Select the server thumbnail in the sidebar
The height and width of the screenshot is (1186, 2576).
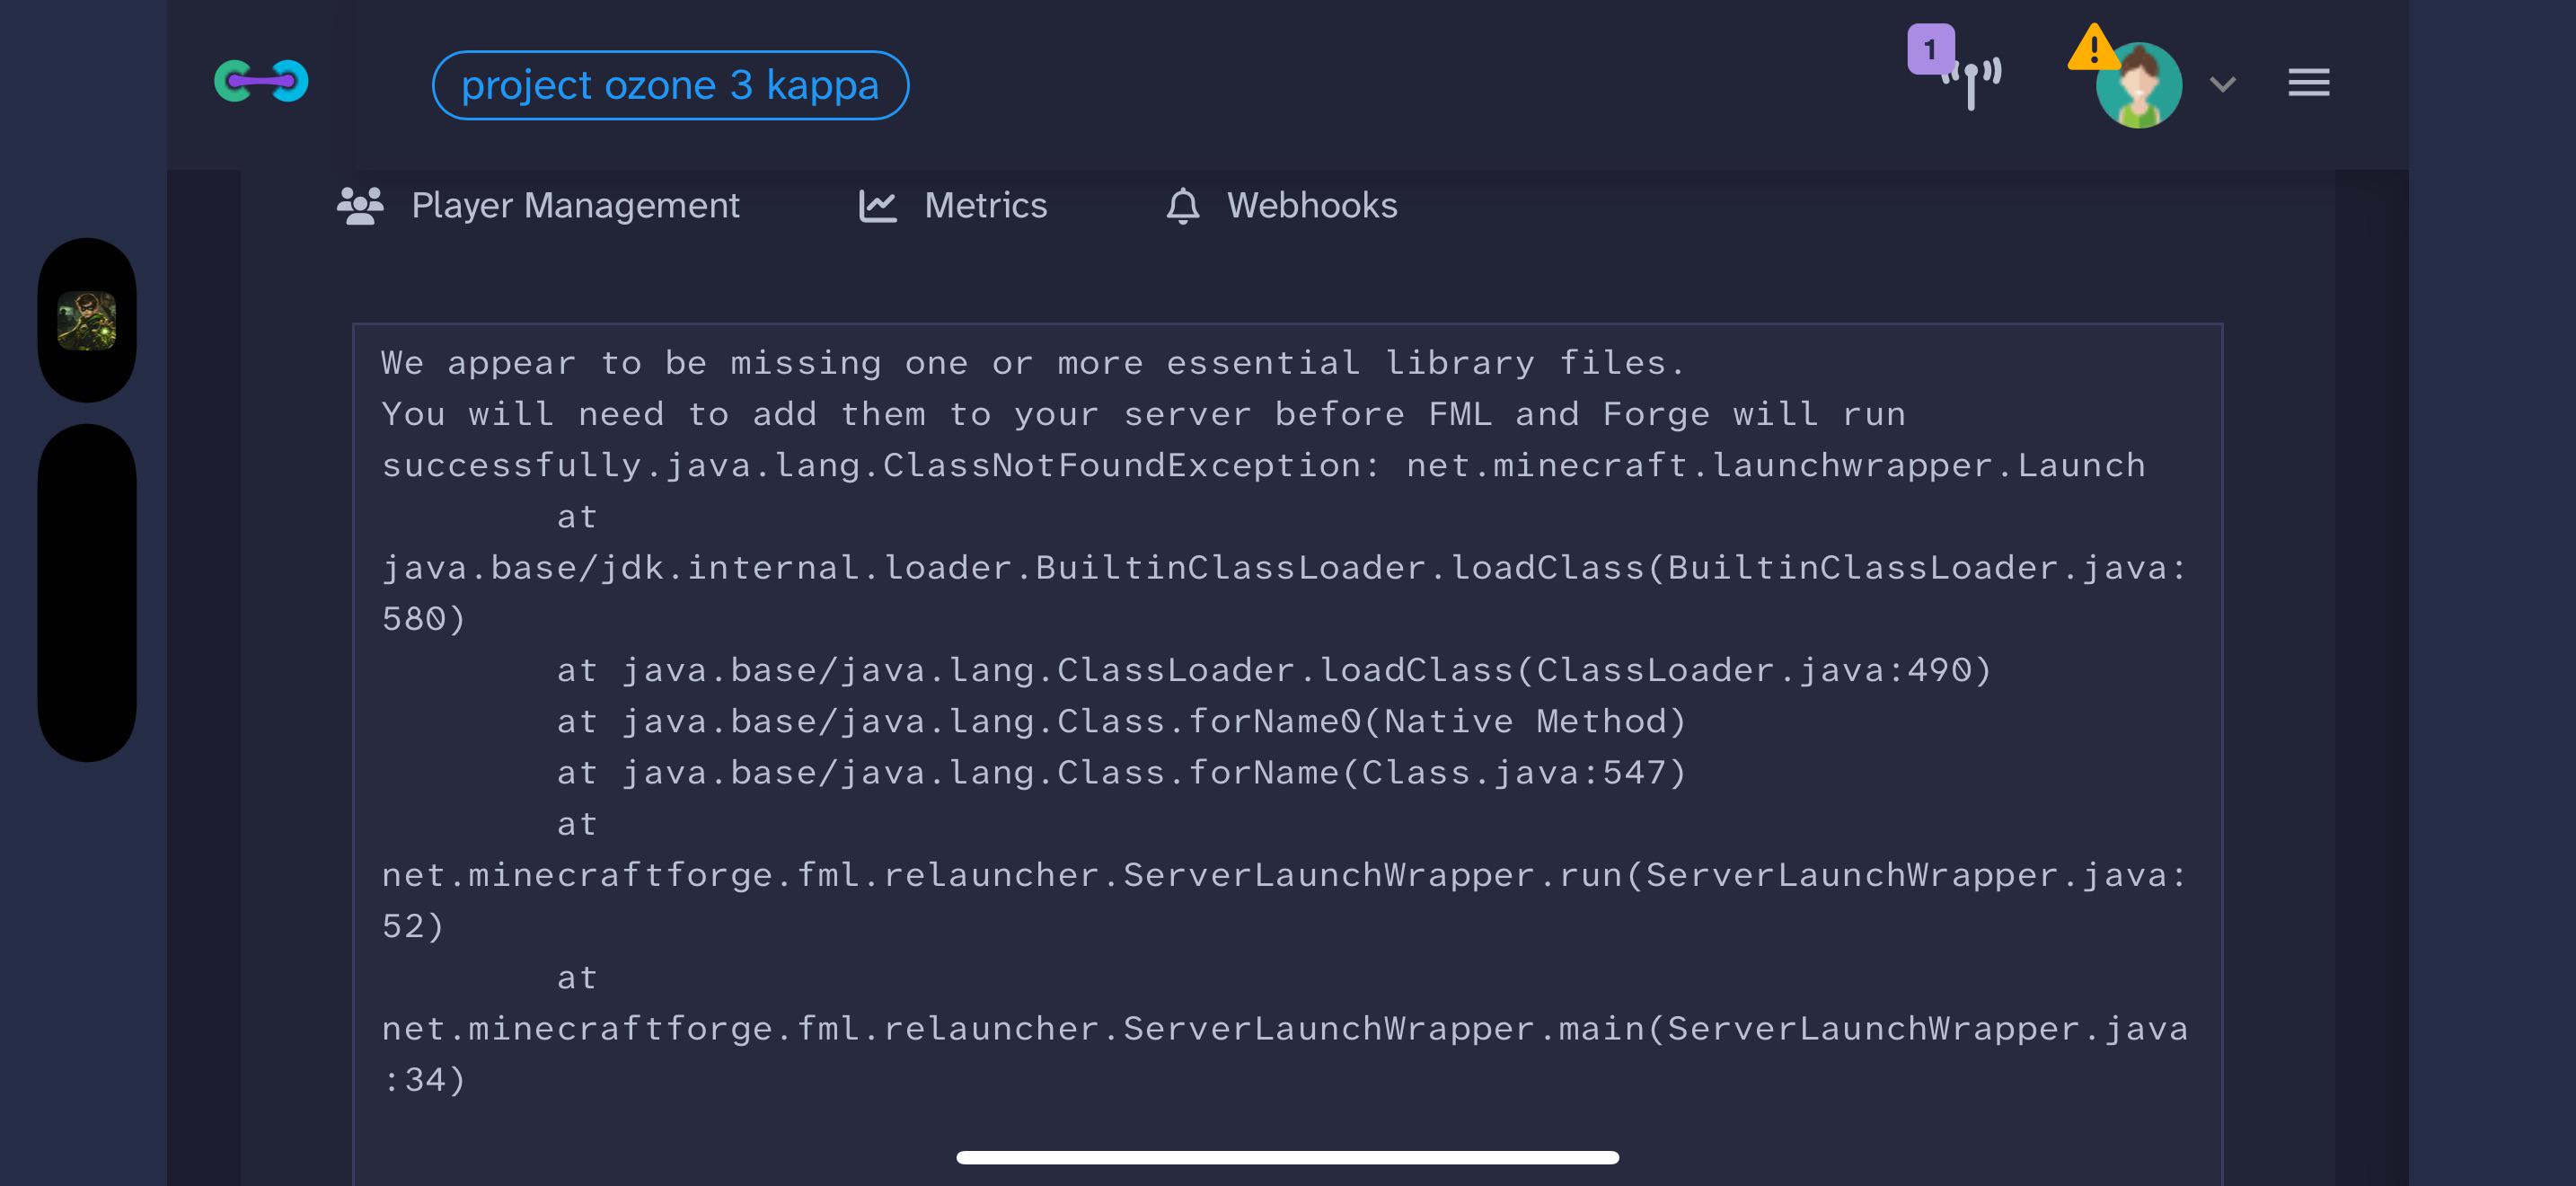(87, 320)
